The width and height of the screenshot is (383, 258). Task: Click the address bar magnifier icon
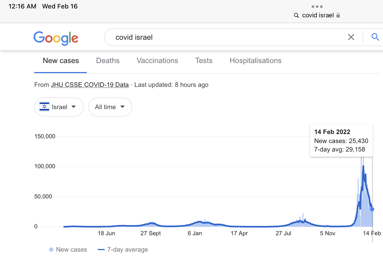click(x=296, y=15)
